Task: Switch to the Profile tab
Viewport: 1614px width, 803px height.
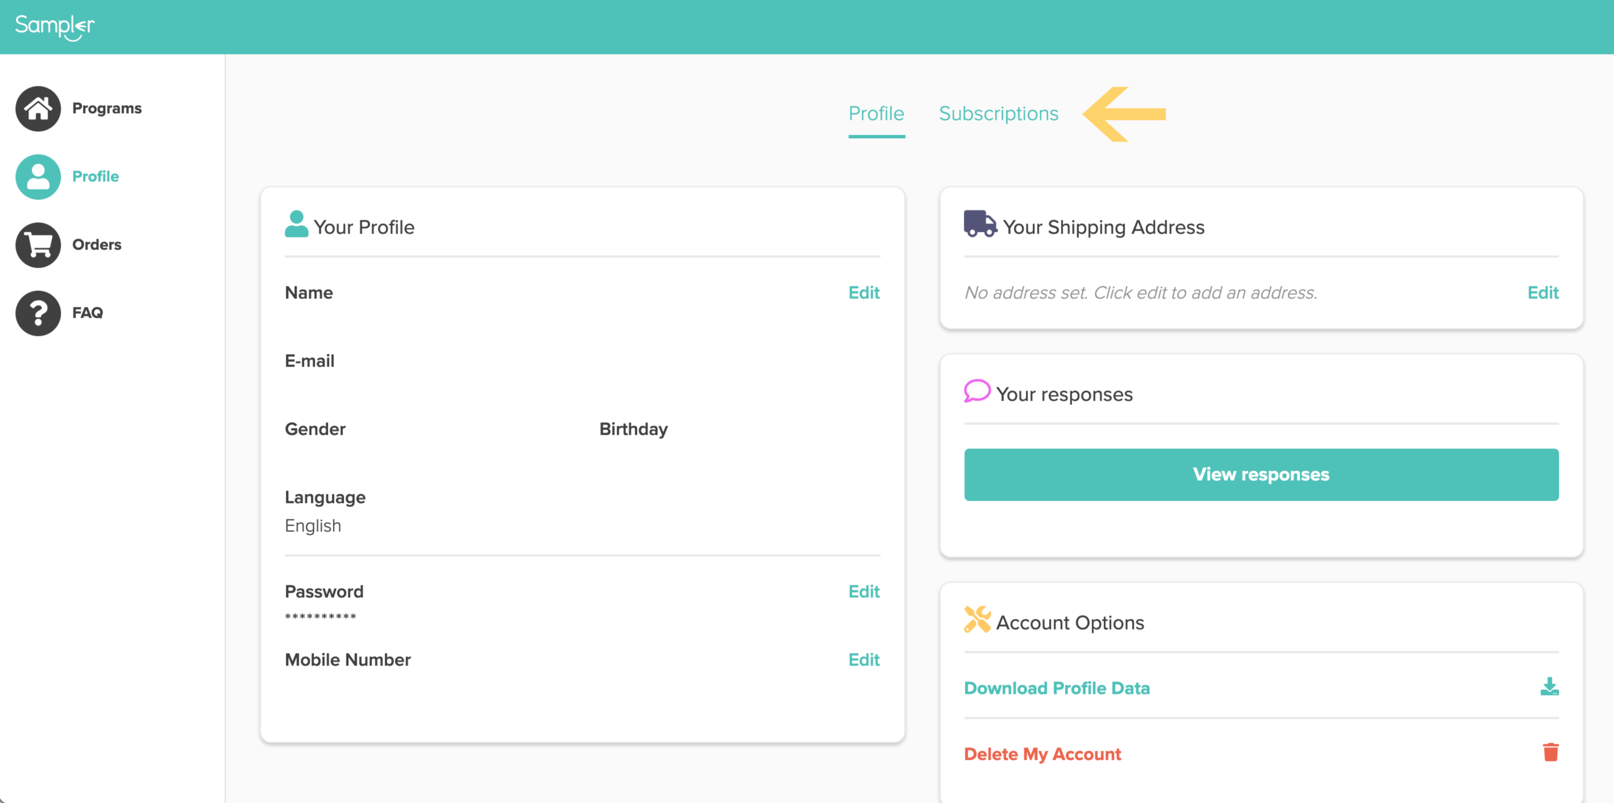Action: (876, 113)
